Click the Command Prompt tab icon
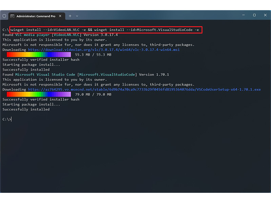The width and height of the screenshot is (271, 203). coord(12,16)
